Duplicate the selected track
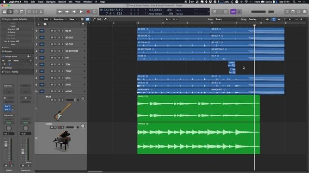 click(x=45, y=25)
